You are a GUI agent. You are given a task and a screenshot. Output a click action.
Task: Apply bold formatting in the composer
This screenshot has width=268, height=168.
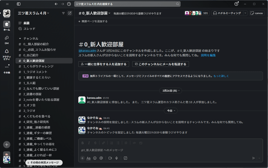[x=82, y=143]
